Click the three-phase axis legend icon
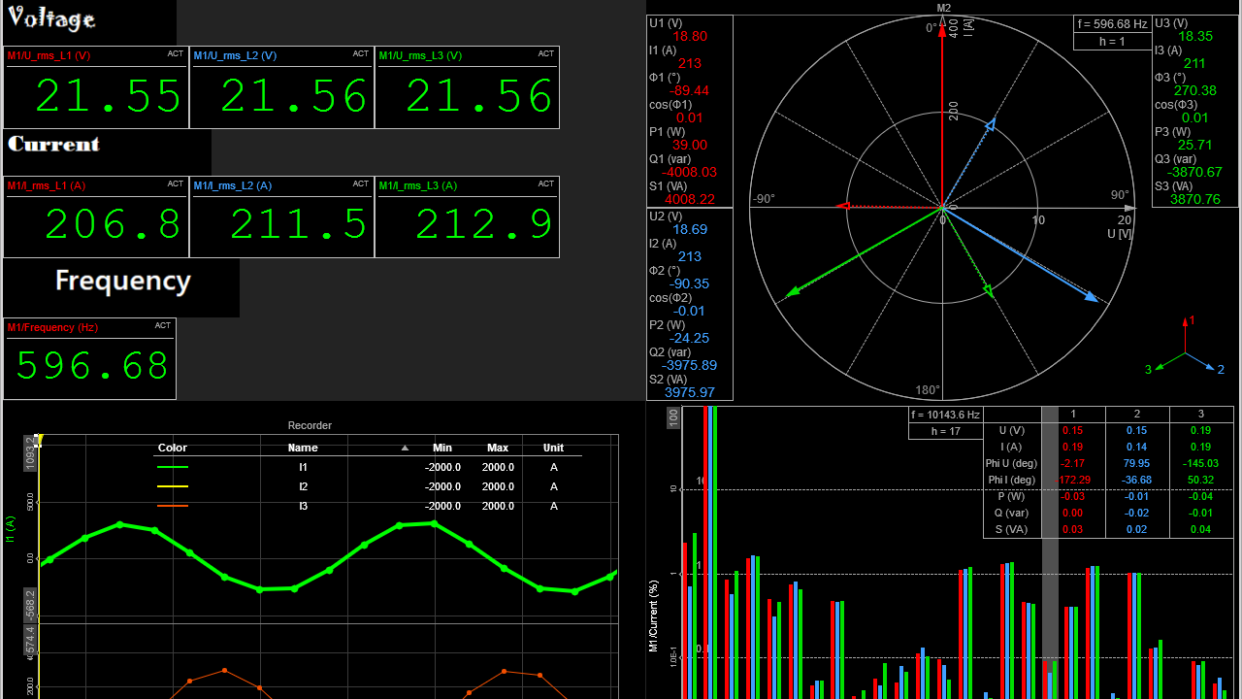Screen dimensions: 1242x699 coord(1187,347)
